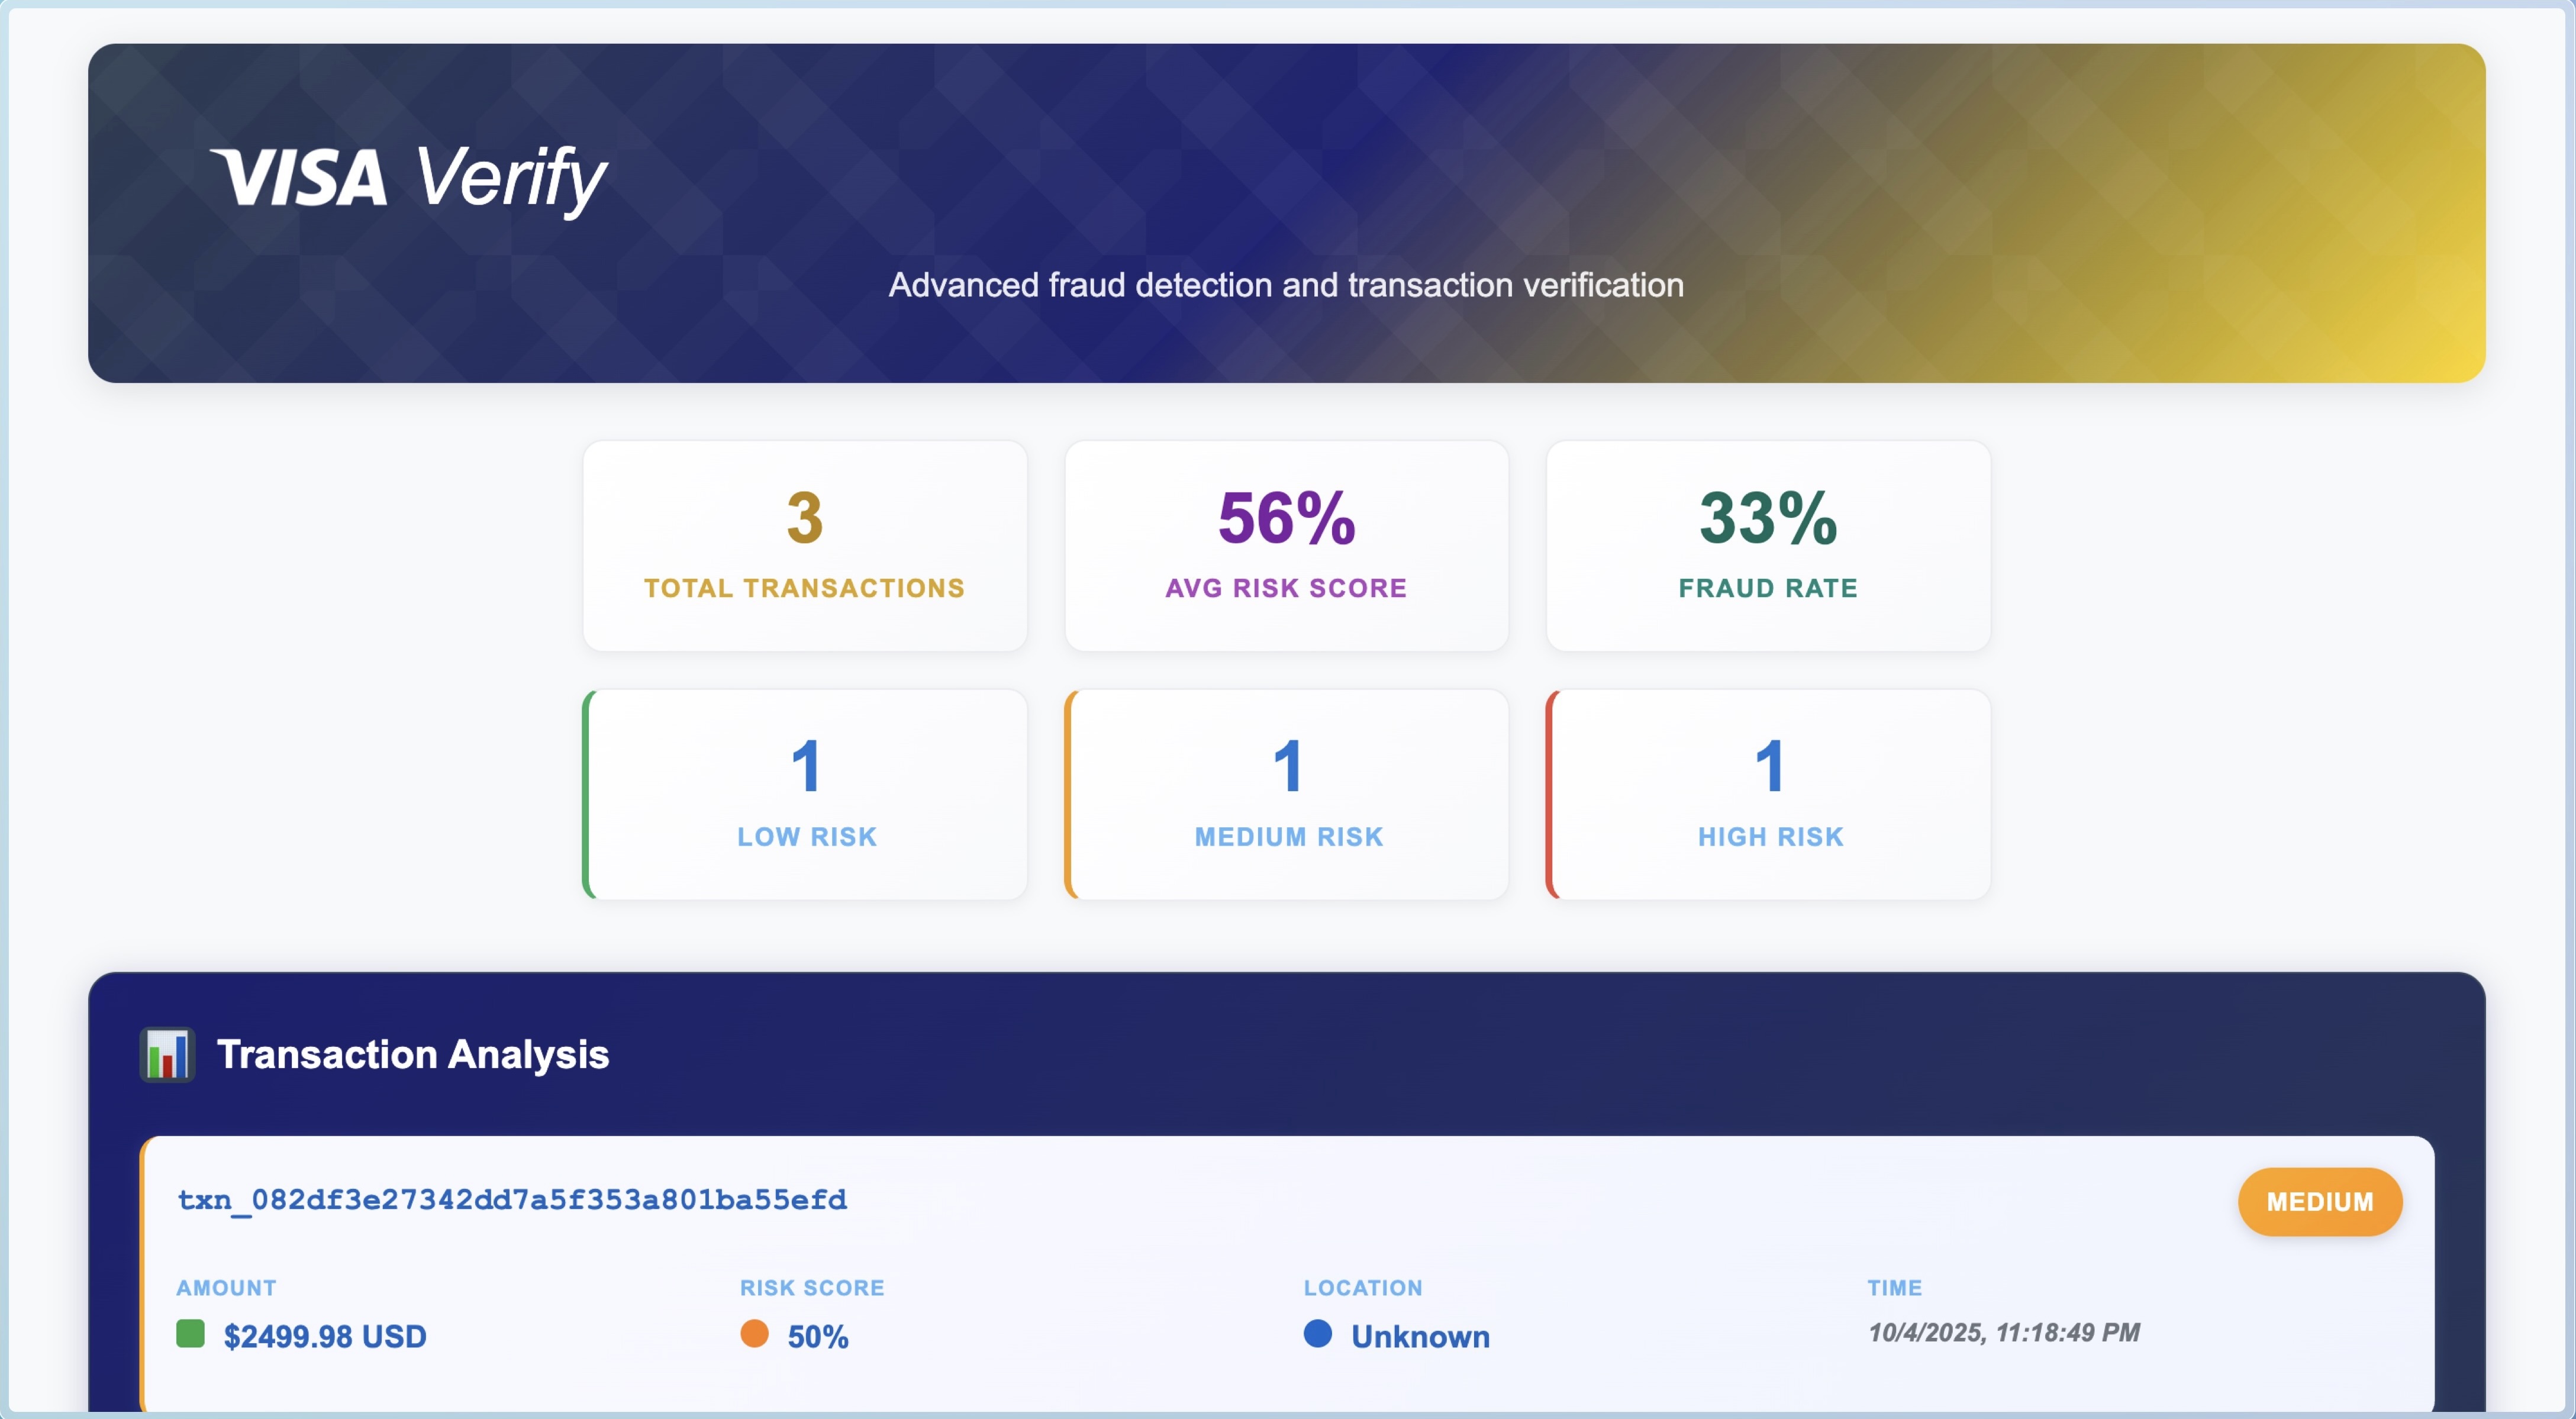The height and width of the screenshot is (1419, 2576).
Task: Click the blue location dot icon
Action: tap(1317, 1334)
